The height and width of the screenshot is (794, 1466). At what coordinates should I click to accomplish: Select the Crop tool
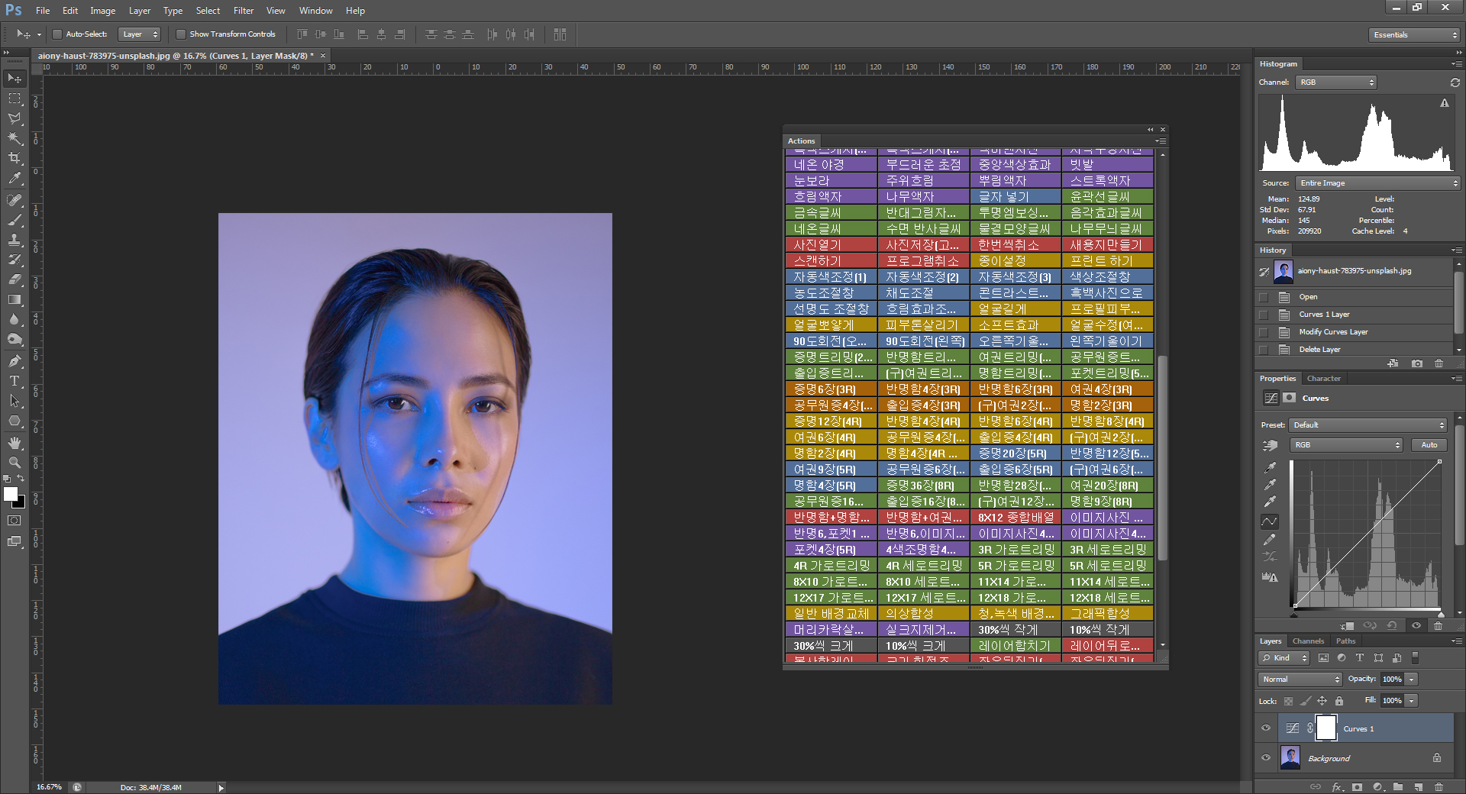coord(15,158)
